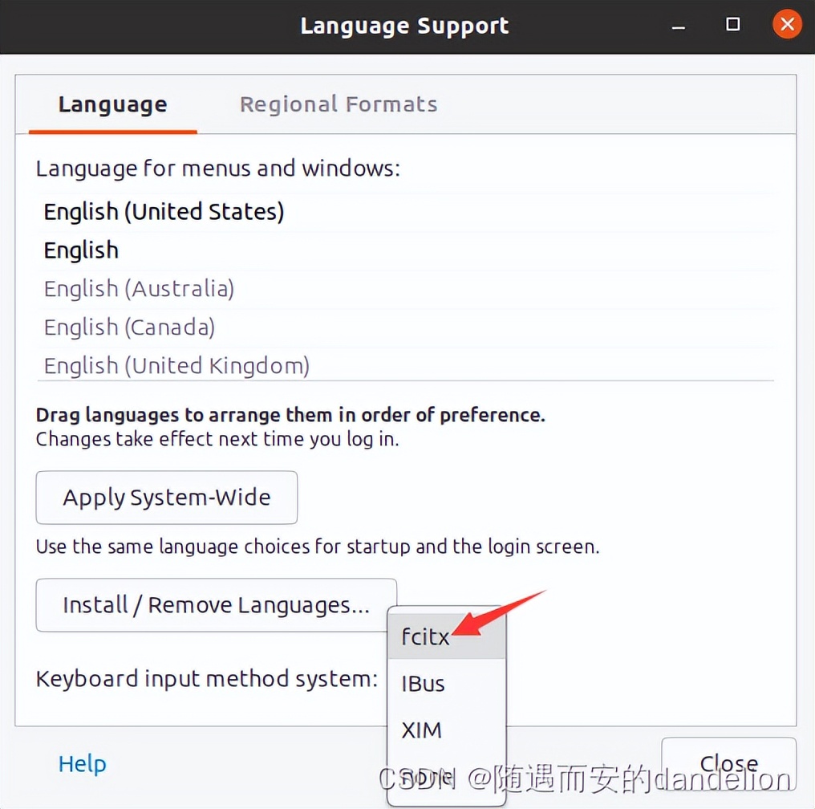Image resolution: width=815 pixels, height=809 pixels.
Task: Click the Close button
Action: (x=727, y=762)
